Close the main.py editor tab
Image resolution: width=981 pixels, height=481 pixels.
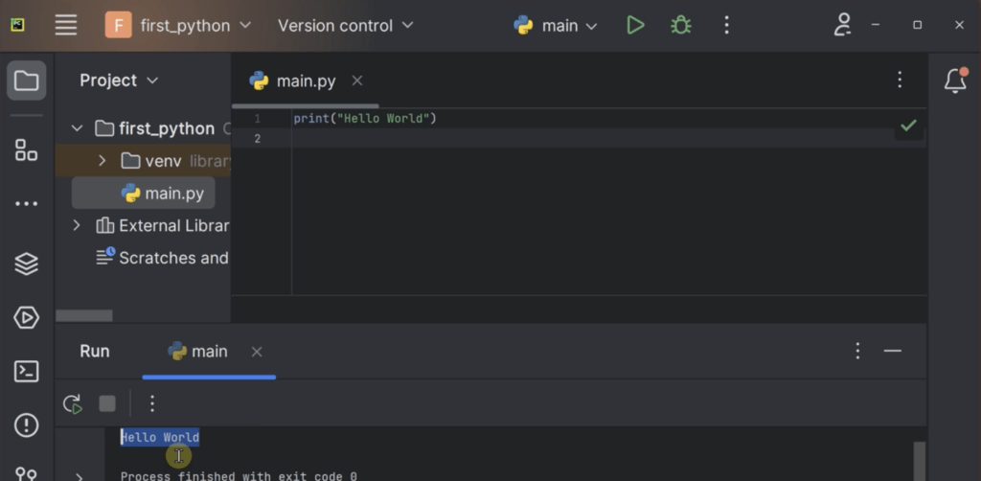tap(357, 80)
